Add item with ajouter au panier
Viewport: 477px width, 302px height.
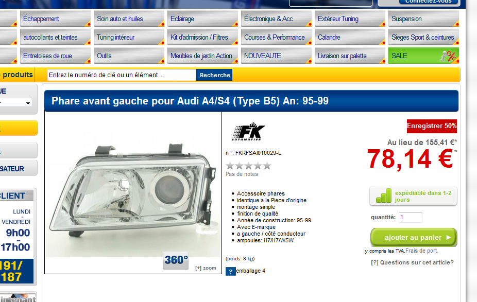[x=414, y=237]
